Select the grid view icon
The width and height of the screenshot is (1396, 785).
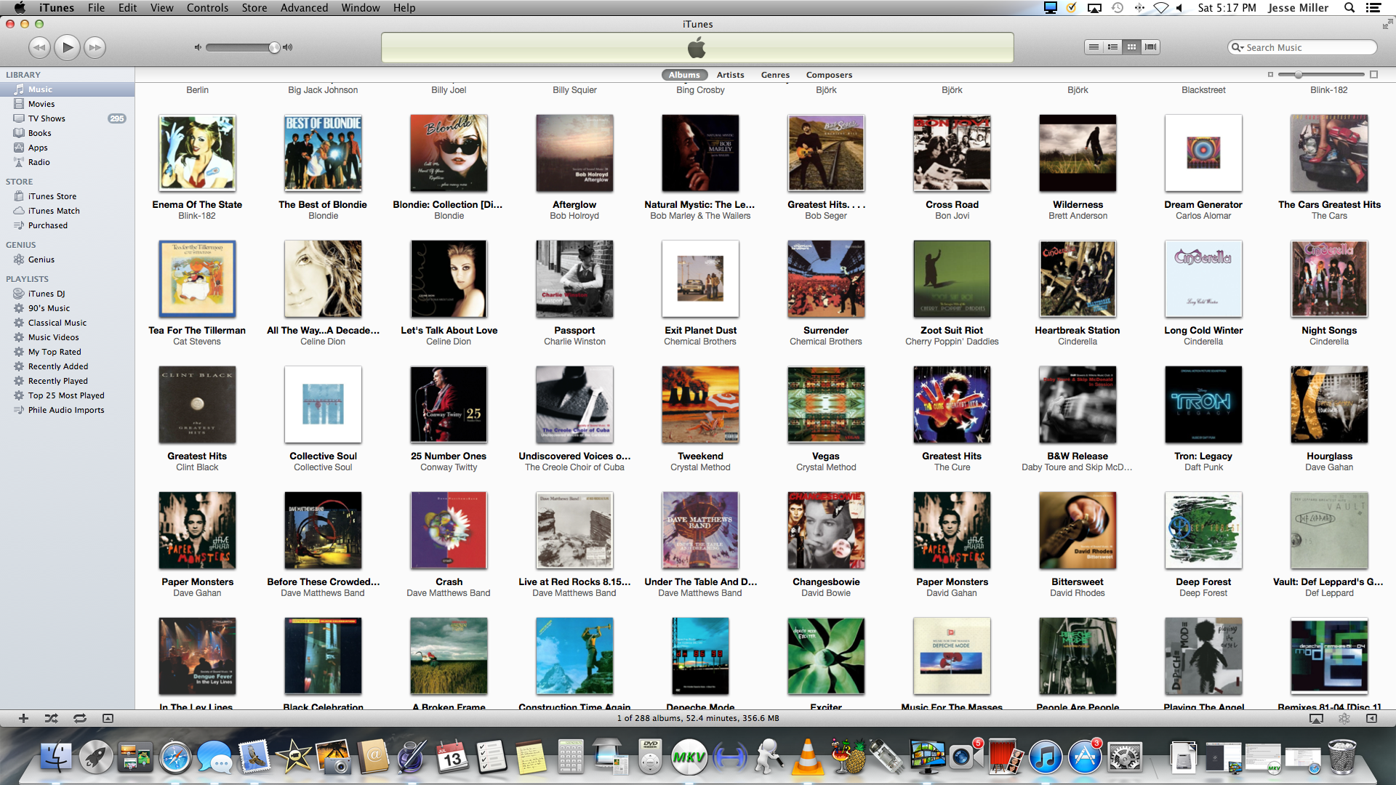[1131, 47]
